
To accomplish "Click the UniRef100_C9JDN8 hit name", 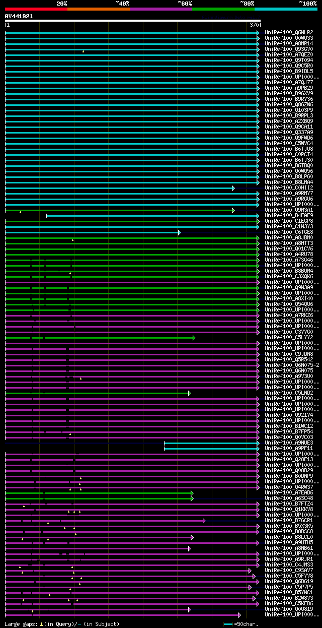I will point(289,354).
